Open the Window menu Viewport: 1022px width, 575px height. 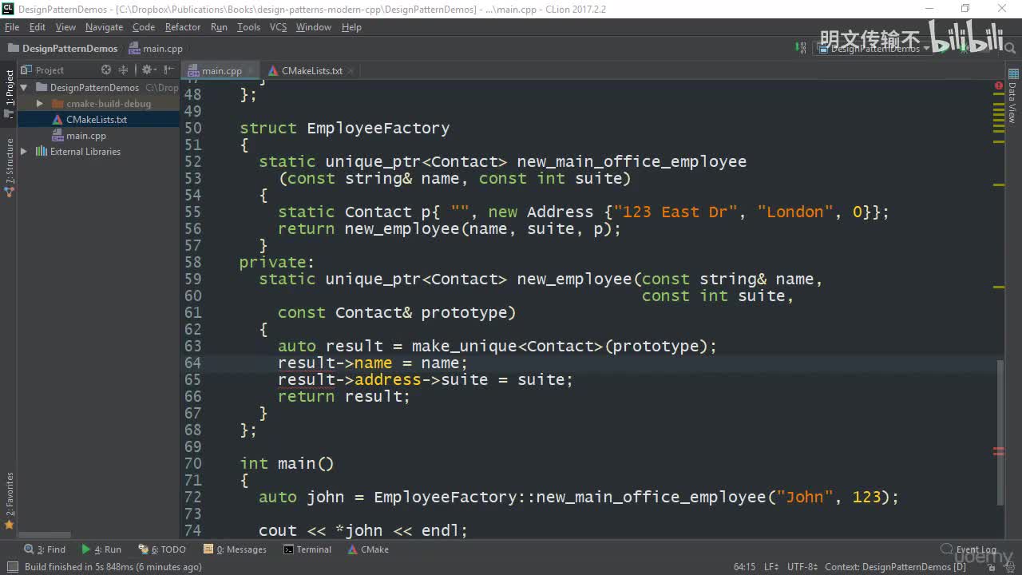[314, 27]
